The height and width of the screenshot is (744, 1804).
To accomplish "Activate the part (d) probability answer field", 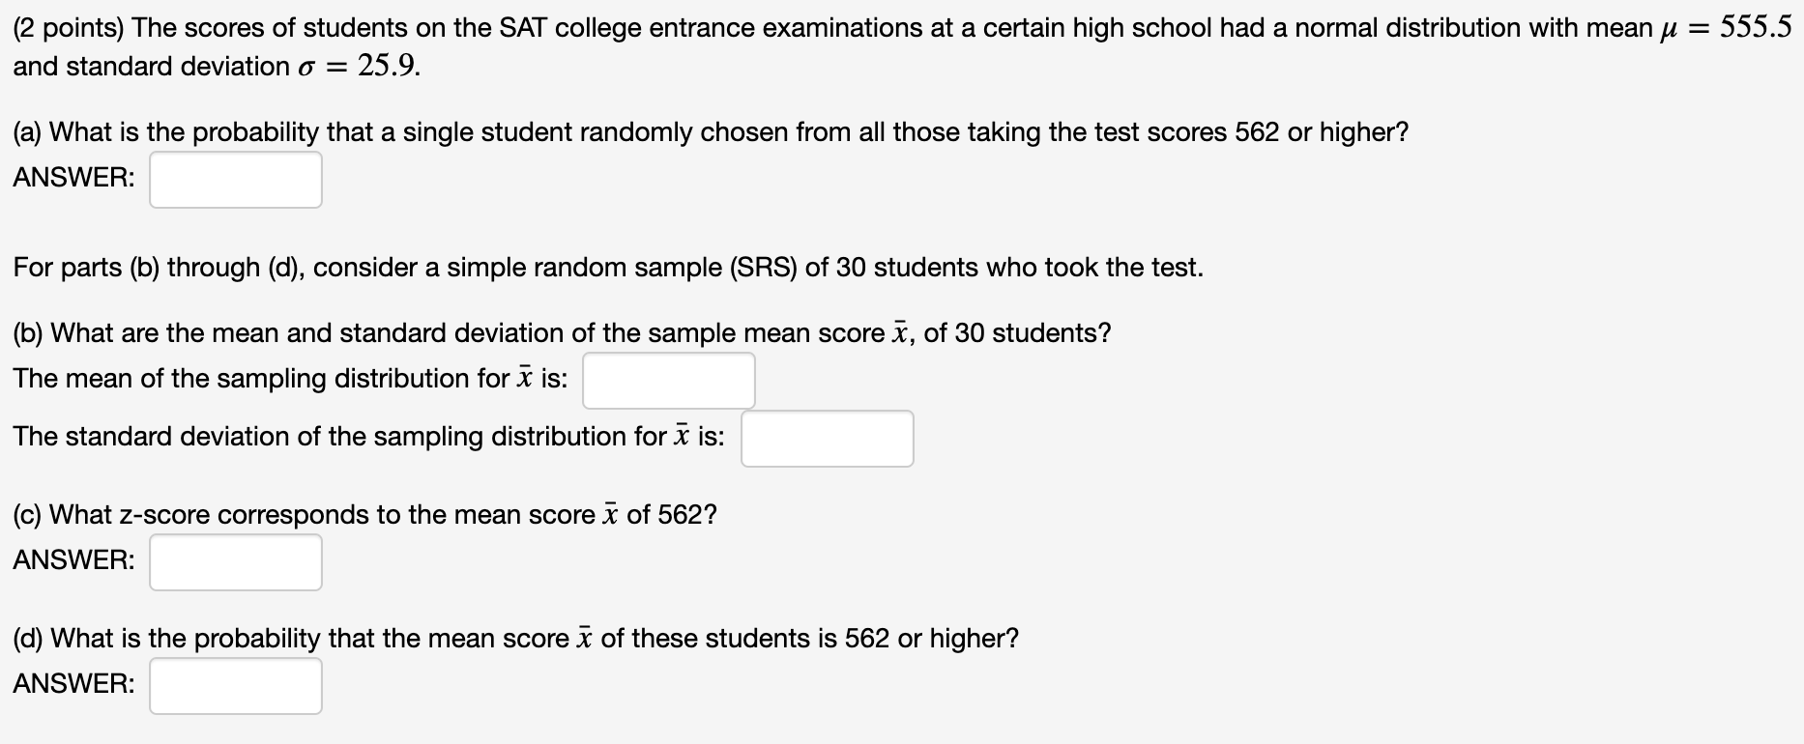I will (236, 686).
